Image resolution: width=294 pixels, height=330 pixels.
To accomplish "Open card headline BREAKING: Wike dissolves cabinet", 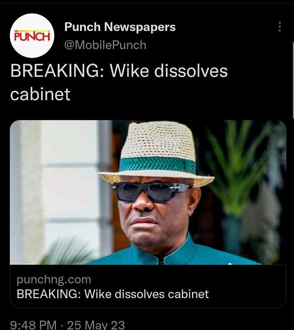I will [x=113, y=294].
